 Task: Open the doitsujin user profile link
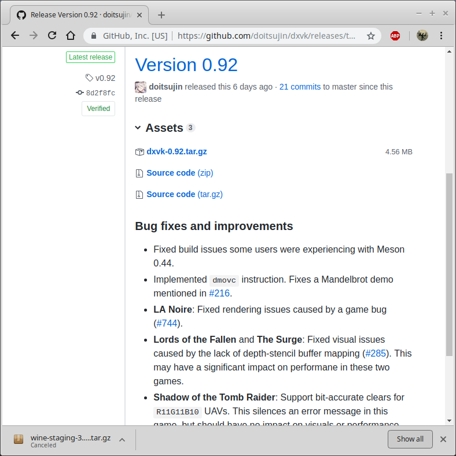(x=166, y=87)
